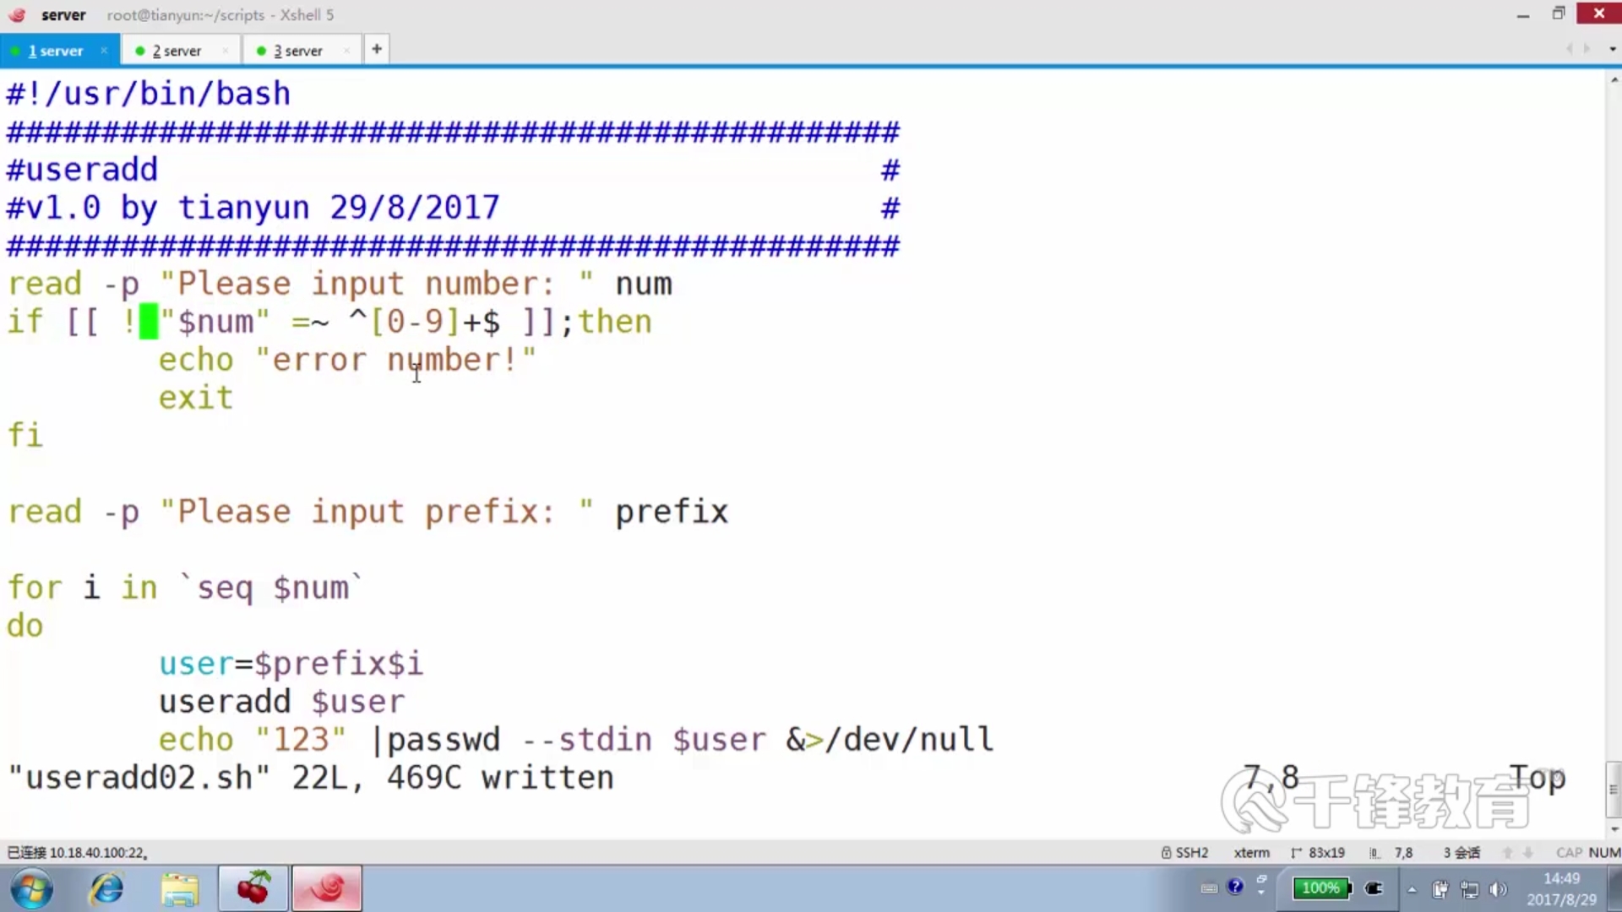Click the '#useradd' comment line
Screen dimensions: 1622x912
82,170
